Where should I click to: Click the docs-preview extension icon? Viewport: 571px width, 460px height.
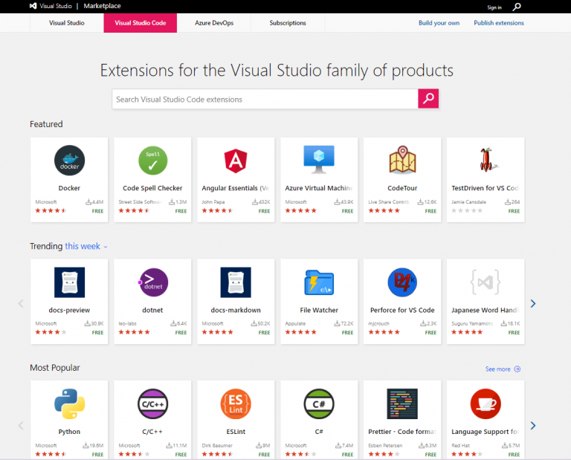[x=69, y=282]
